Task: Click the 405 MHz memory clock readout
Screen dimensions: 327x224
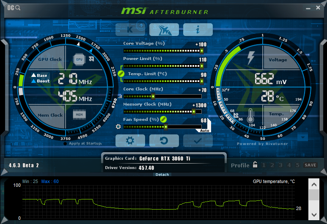Action: point(75,96)
